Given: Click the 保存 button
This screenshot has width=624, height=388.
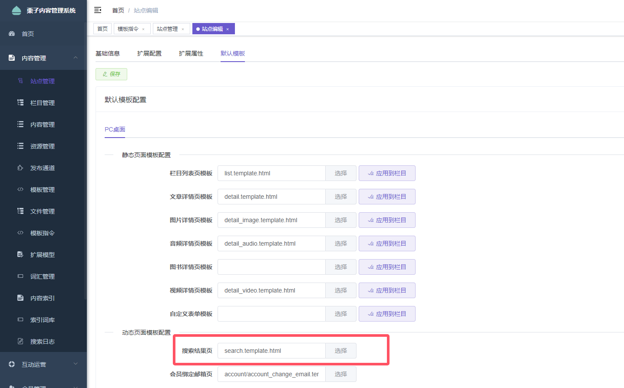Looking at the screenshot, I should click(x=111, y=74).
